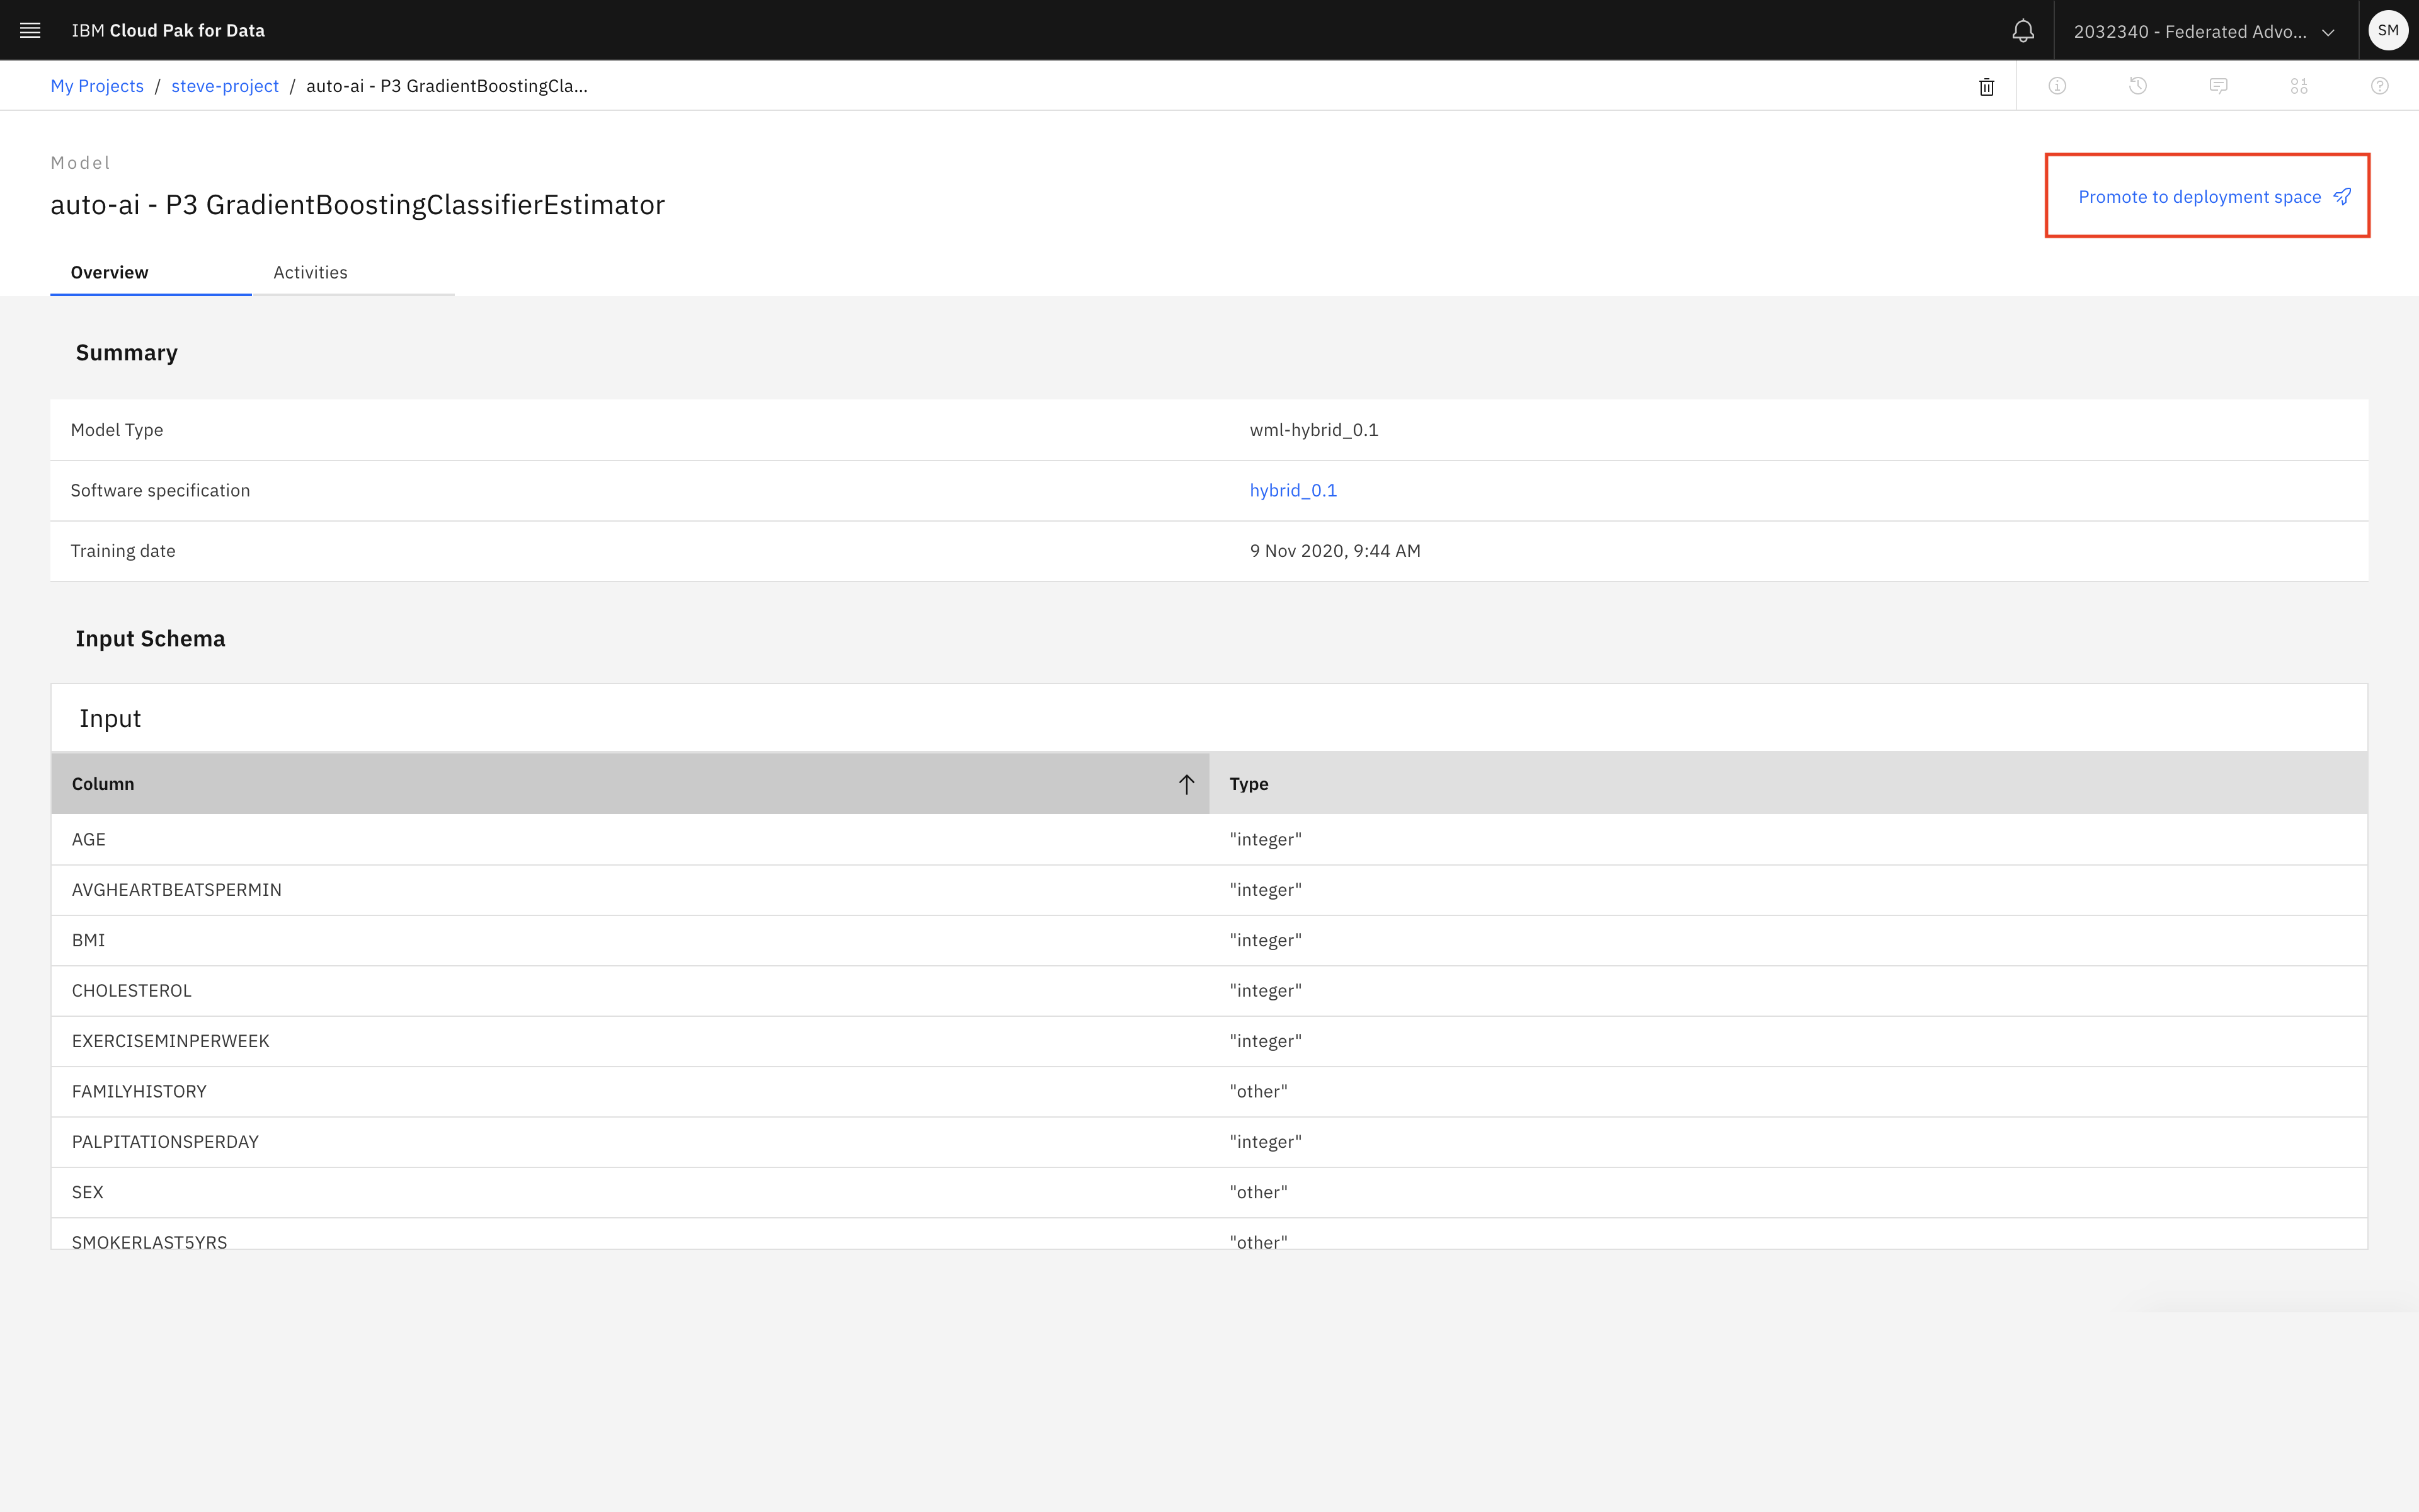
Task: Open the hybrid_0.1 software specification link
Action: point(1293,490)
